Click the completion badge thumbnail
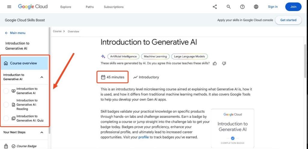Image resolution: width=308 pixels, height=149 pixels. (x=233, y=128)
